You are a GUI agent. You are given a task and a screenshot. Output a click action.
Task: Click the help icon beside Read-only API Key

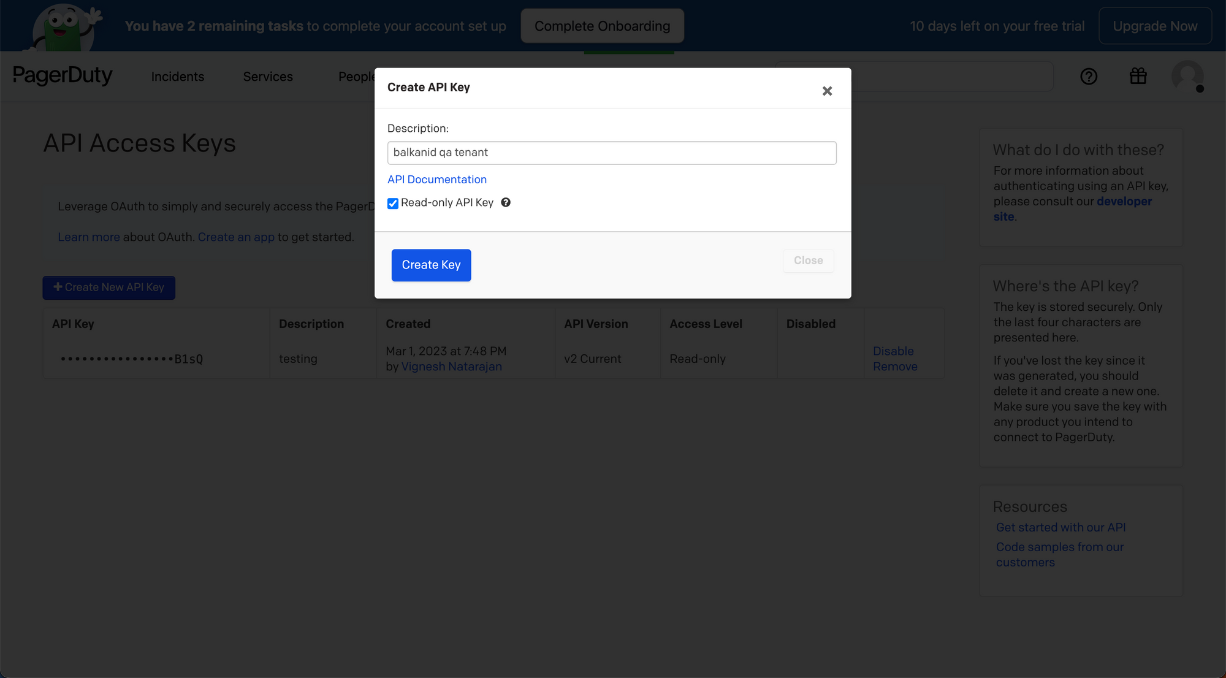506,202
